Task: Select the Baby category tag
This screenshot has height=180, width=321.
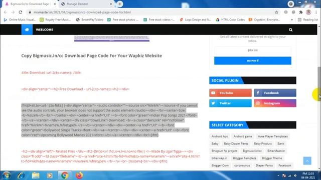Action: tap(215, 143)
